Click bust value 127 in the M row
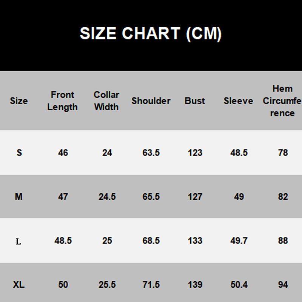Viewport: 302px width, 302px height. [195, 197]
